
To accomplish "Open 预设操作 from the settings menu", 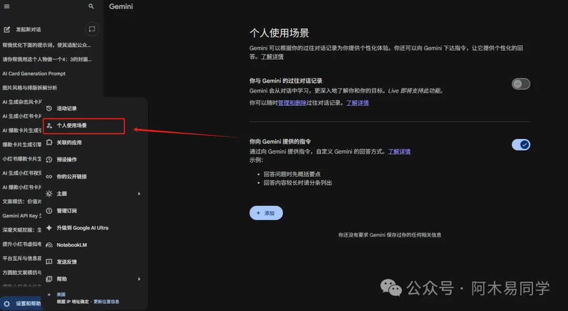I will click(68, 159).
